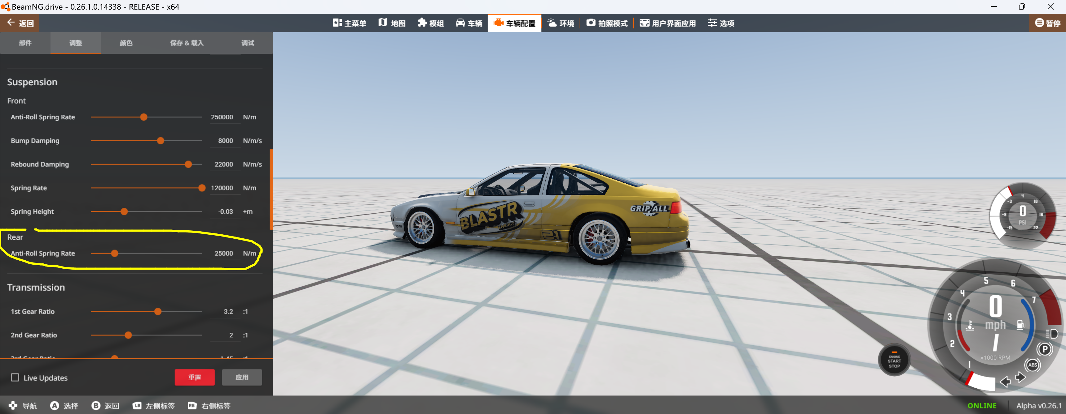
Task: Click the tuning panel vertical scrollbar
Action: tap(271, 190)
